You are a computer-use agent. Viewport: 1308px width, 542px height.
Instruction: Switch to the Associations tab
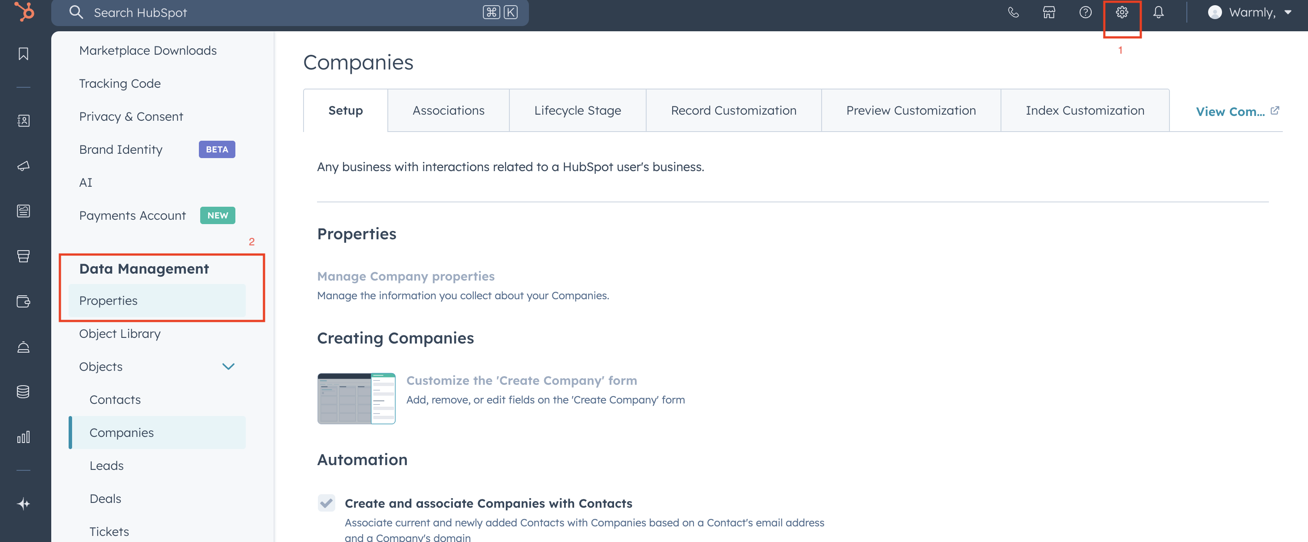click(448, 110)
